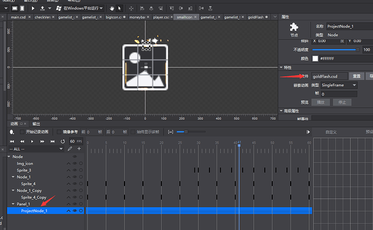Click the publish/export upload icon

(42, 8)
